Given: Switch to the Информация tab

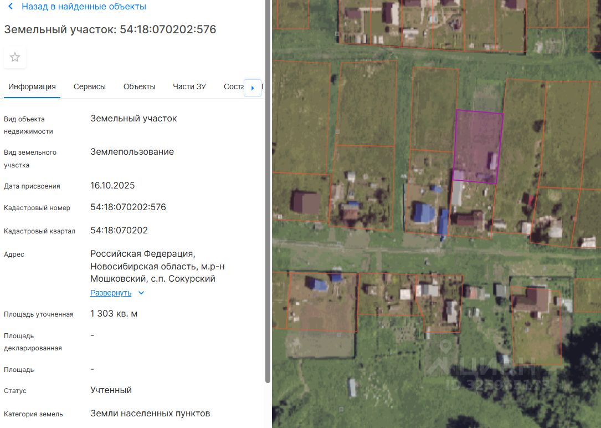Looking at the screenshot, I should tap(32, 87).
